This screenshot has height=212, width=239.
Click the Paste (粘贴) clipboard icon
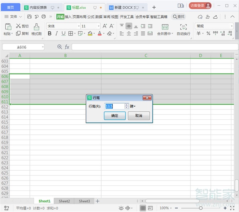click(x=7, y=27)
